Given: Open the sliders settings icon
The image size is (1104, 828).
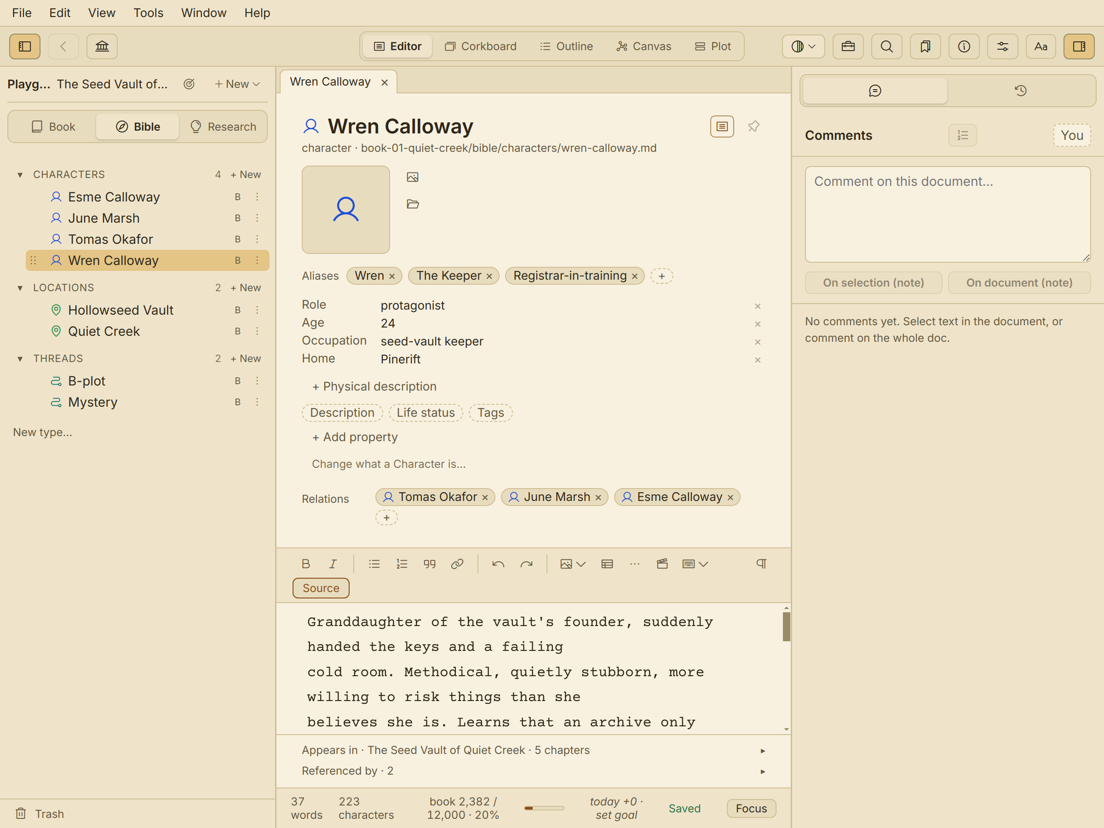Looking at the screenshot, I should [x=1002, y=46].
